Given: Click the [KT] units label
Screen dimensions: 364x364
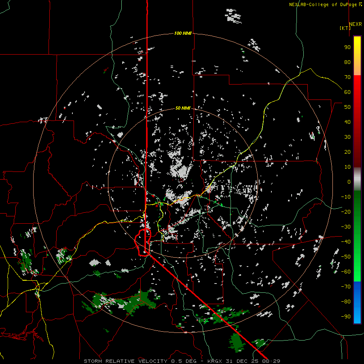Looking at the screenshot, I should tap(345, 28).
